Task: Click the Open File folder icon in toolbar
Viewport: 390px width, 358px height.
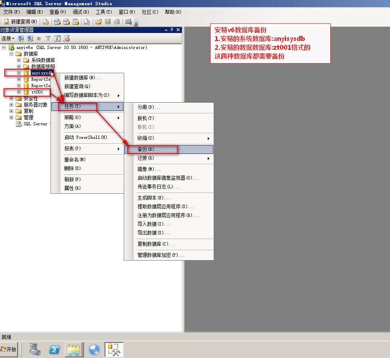Action: coord(98,21)
